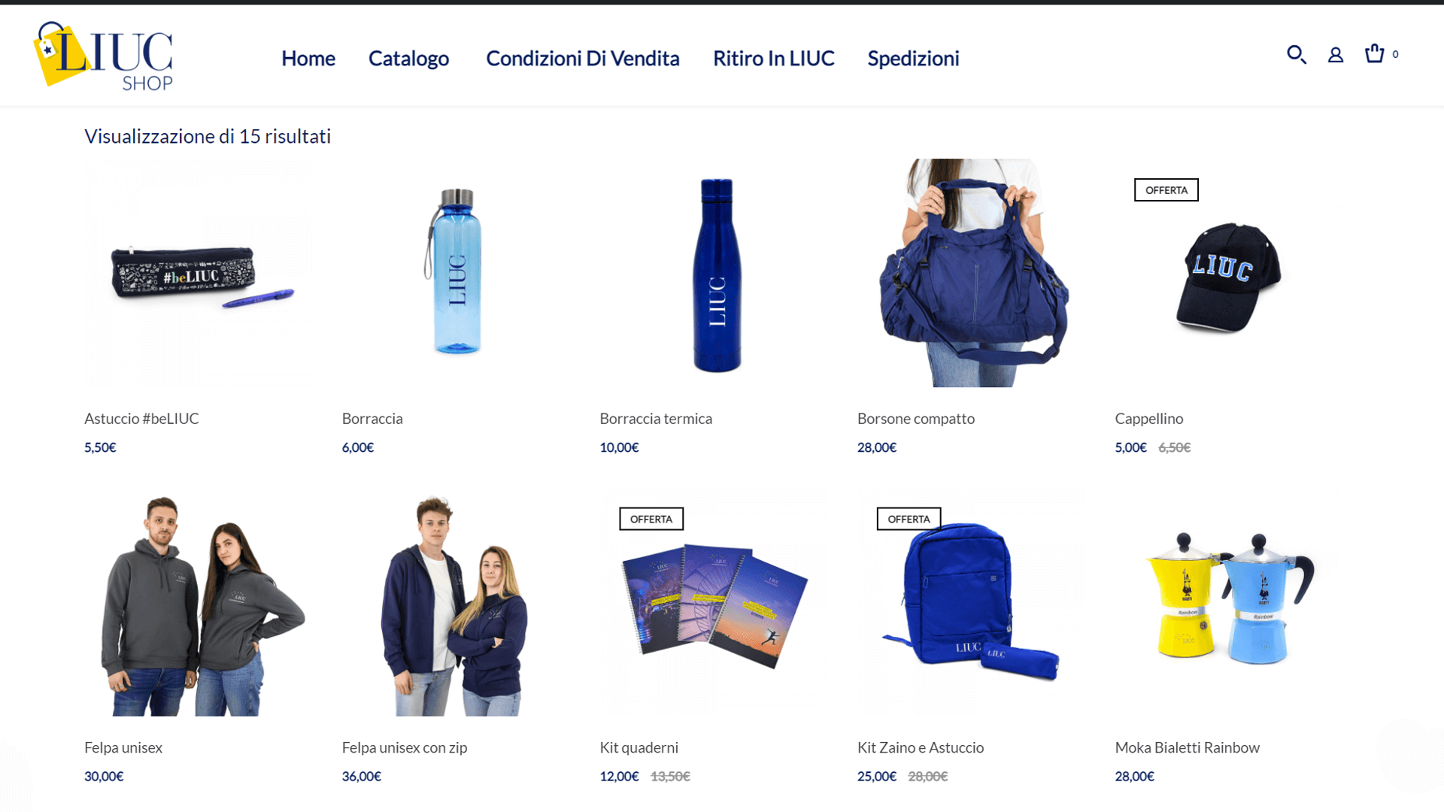Open the search magnifier icon
Image resolution: width=1444 pixels, height=812 pixels.
click(1296, 54)
